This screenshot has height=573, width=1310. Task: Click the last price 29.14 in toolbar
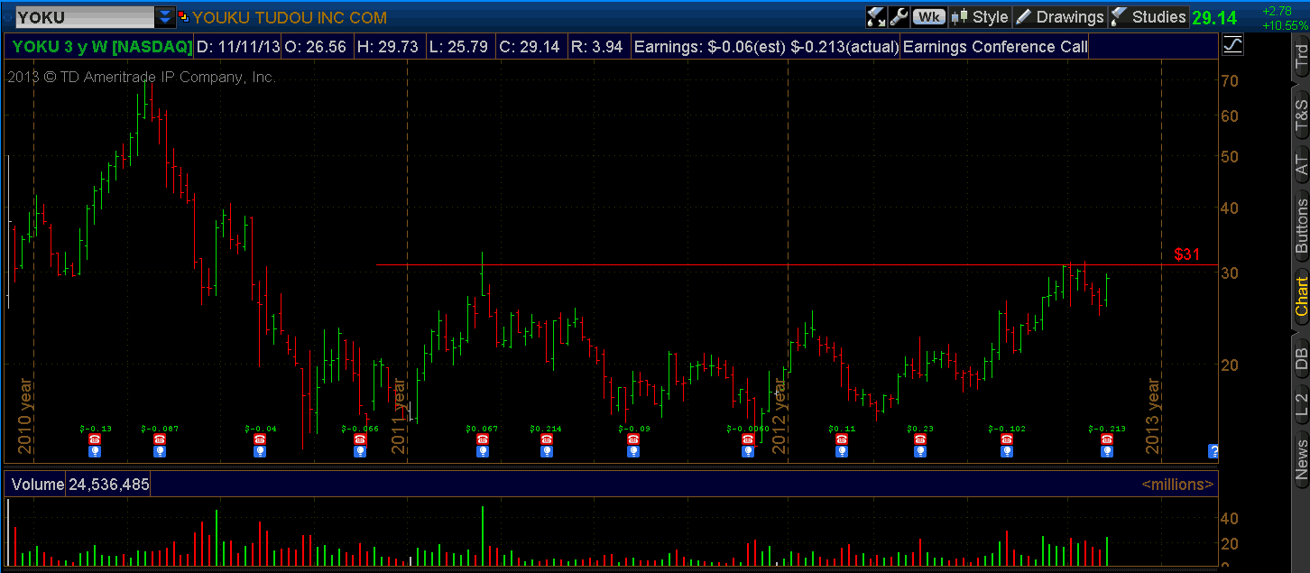[x=1214, y=17]
